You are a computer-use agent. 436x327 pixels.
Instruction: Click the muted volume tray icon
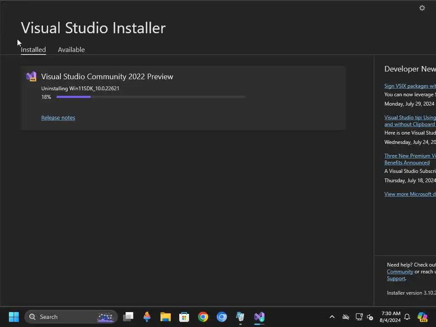(370, 317)
